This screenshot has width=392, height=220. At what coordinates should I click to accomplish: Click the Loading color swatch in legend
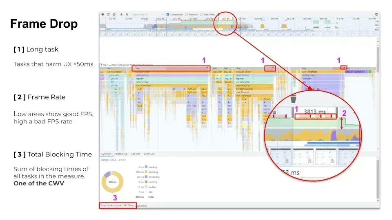point(146,167)
